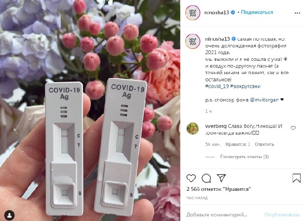Open vverberg username link

pos(216,126)
